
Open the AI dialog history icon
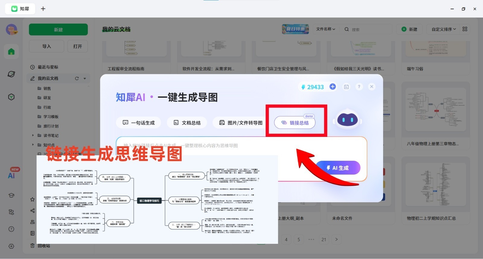pyautogui.click(x=346, y=87)
